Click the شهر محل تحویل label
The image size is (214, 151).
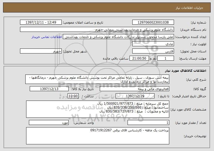click(x=75, y=52)
